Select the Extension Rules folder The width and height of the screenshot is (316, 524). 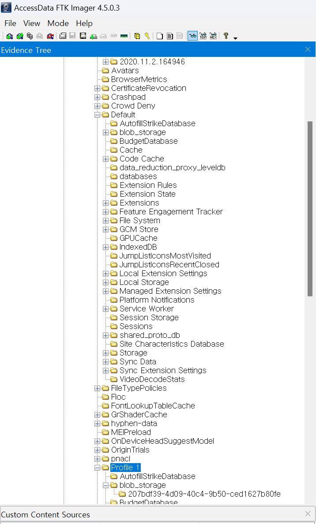(148, 185)
